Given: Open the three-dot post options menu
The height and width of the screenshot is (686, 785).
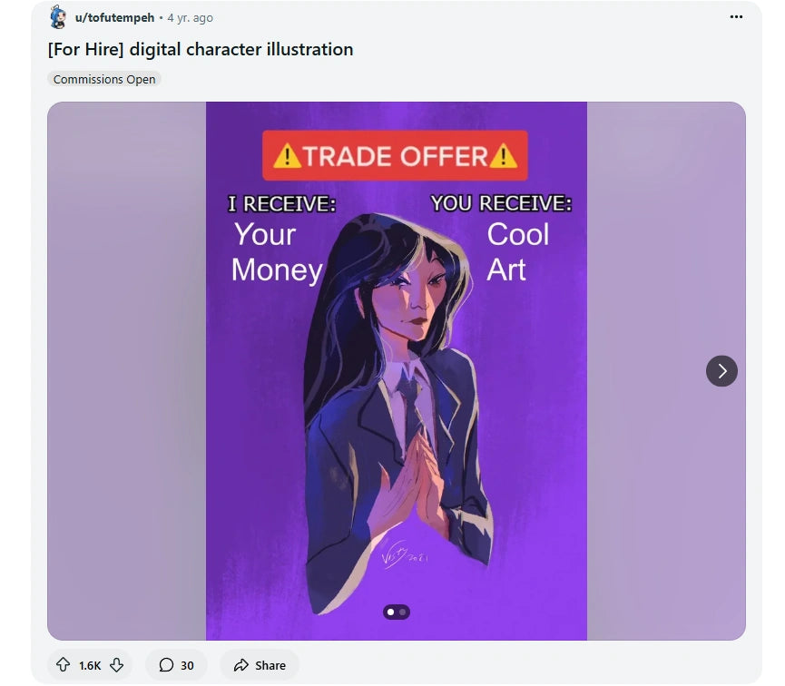Looking at the screenshot, I should [x=736, y=17].
